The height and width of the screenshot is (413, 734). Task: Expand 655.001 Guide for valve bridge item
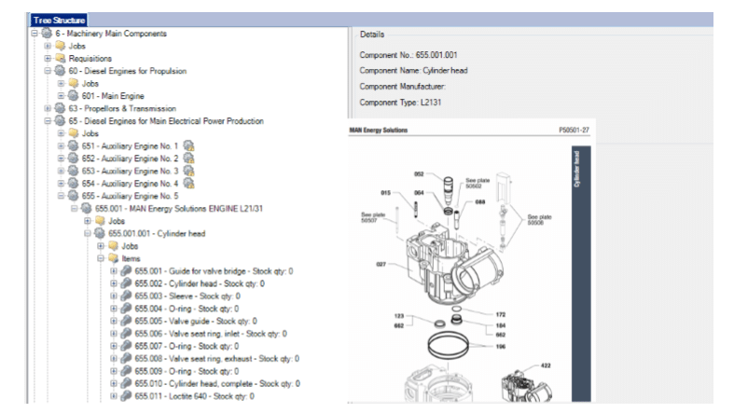pos(114,270)
